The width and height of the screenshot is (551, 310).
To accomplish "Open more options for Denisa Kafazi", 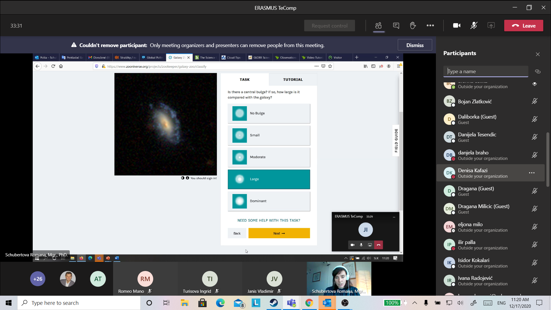I will (531, 173).
